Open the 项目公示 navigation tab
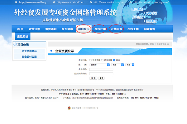 click(x=84, y=29)
